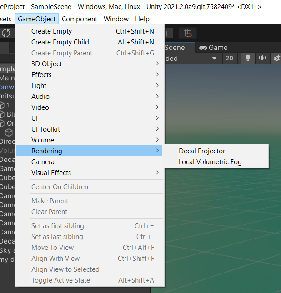Toggle scene audio speaker icon
Screen dimensions: 281x293
(262, 59)
